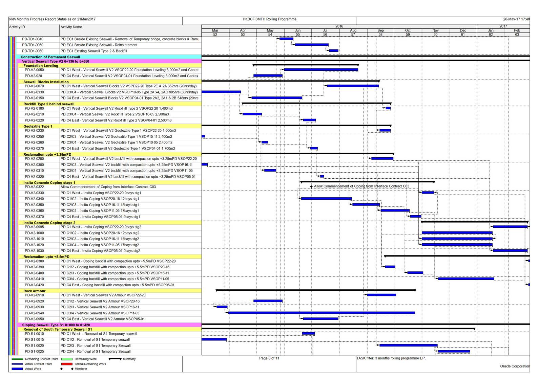Select the Sloping Seawall Type S1 0+000 to 0+420 band
This screenshot has height=380, width=538.
coord(109,325)
